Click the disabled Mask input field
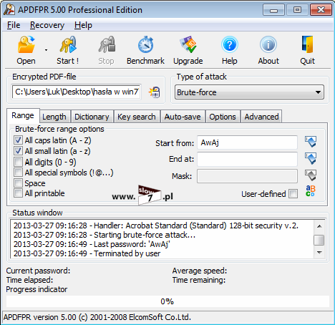The image size is (335, 325). (247, 176)
